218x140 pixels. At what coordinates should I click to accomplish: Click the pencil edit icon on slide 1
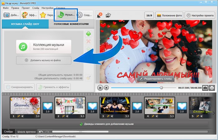[19, 116]
